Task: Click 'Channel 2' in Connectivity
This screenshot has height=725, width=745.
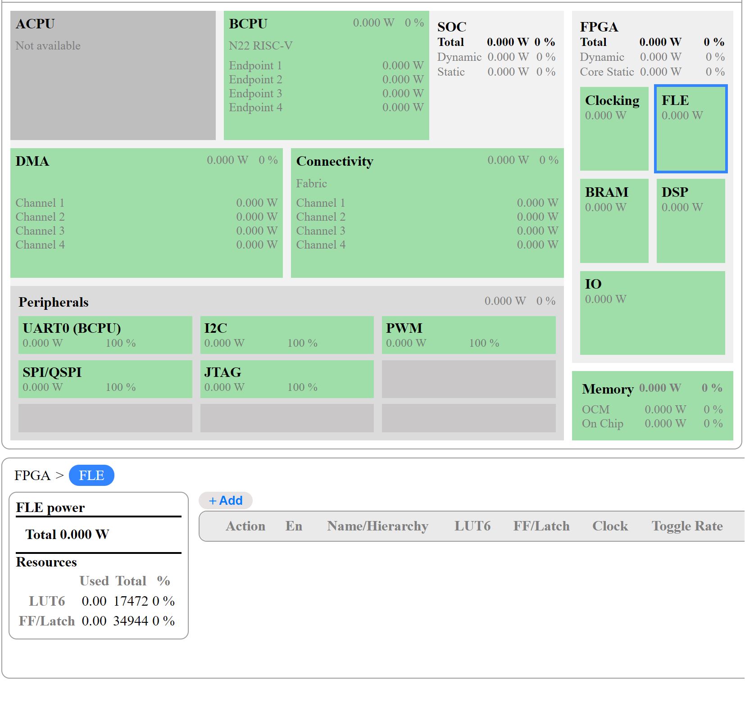Action: (x=321, y=217)
